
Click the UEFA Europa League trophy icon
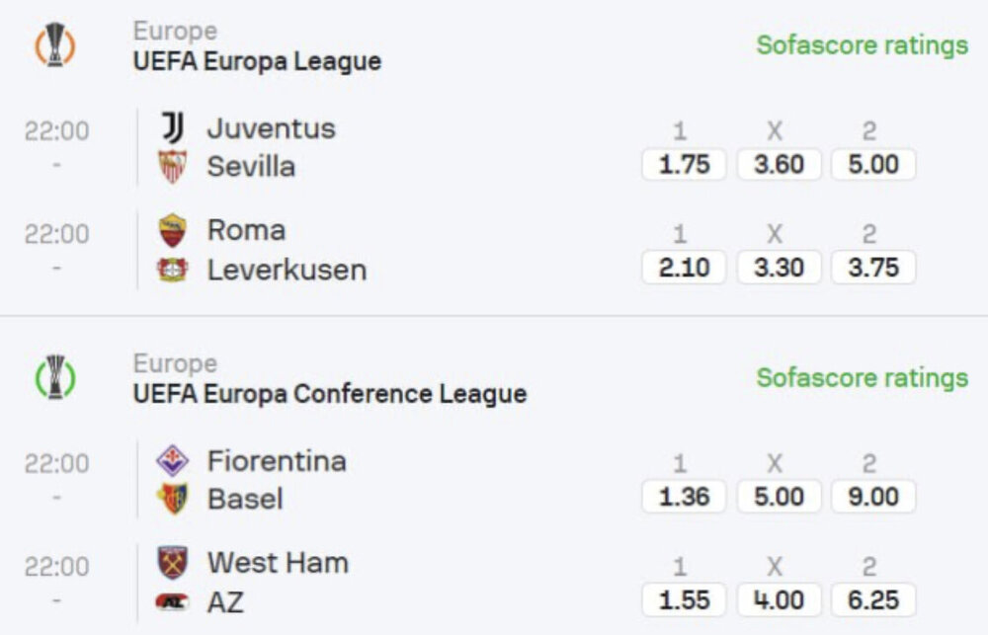[x=55, y=45]
